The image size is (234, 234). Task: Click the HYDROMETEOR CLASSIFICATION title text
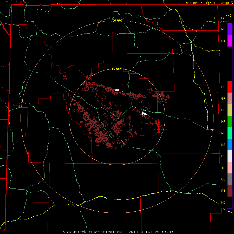pyautogui.click(x=92, y=232)
